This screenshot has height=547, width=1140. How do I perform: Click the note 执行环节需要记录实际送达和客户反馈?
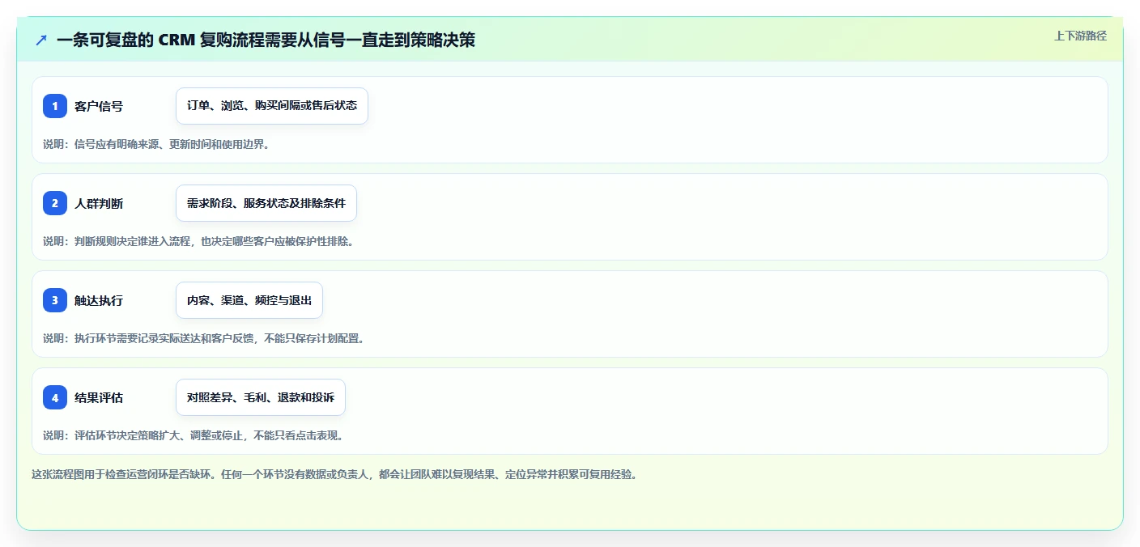pyautogui.click(x=204, y=338)
